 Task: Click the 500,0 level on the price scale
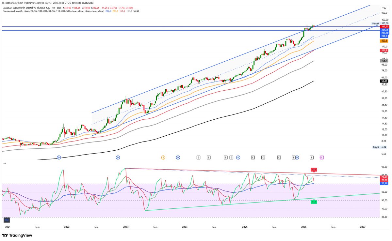[384, 13]
